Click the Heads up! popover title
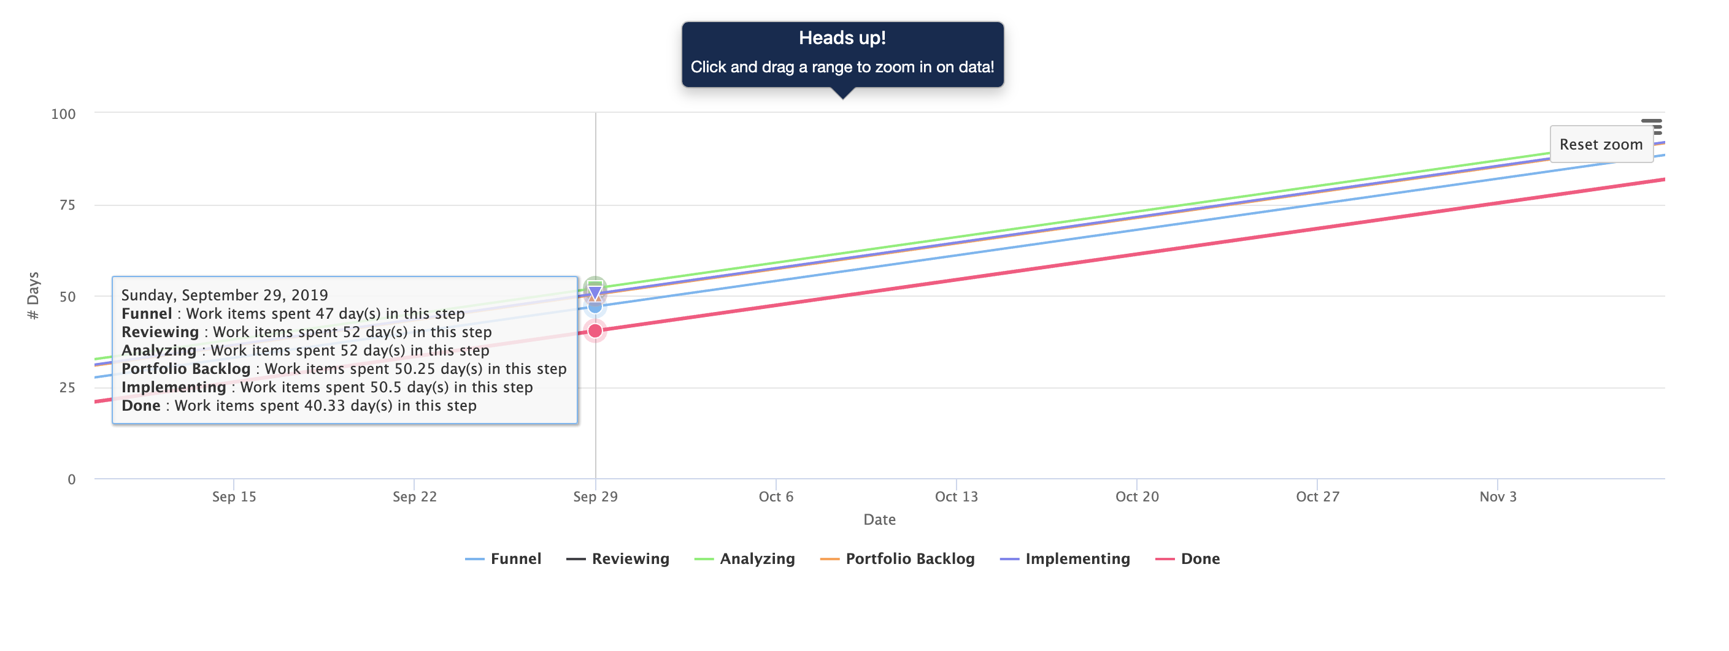 (x=842, y=38)
